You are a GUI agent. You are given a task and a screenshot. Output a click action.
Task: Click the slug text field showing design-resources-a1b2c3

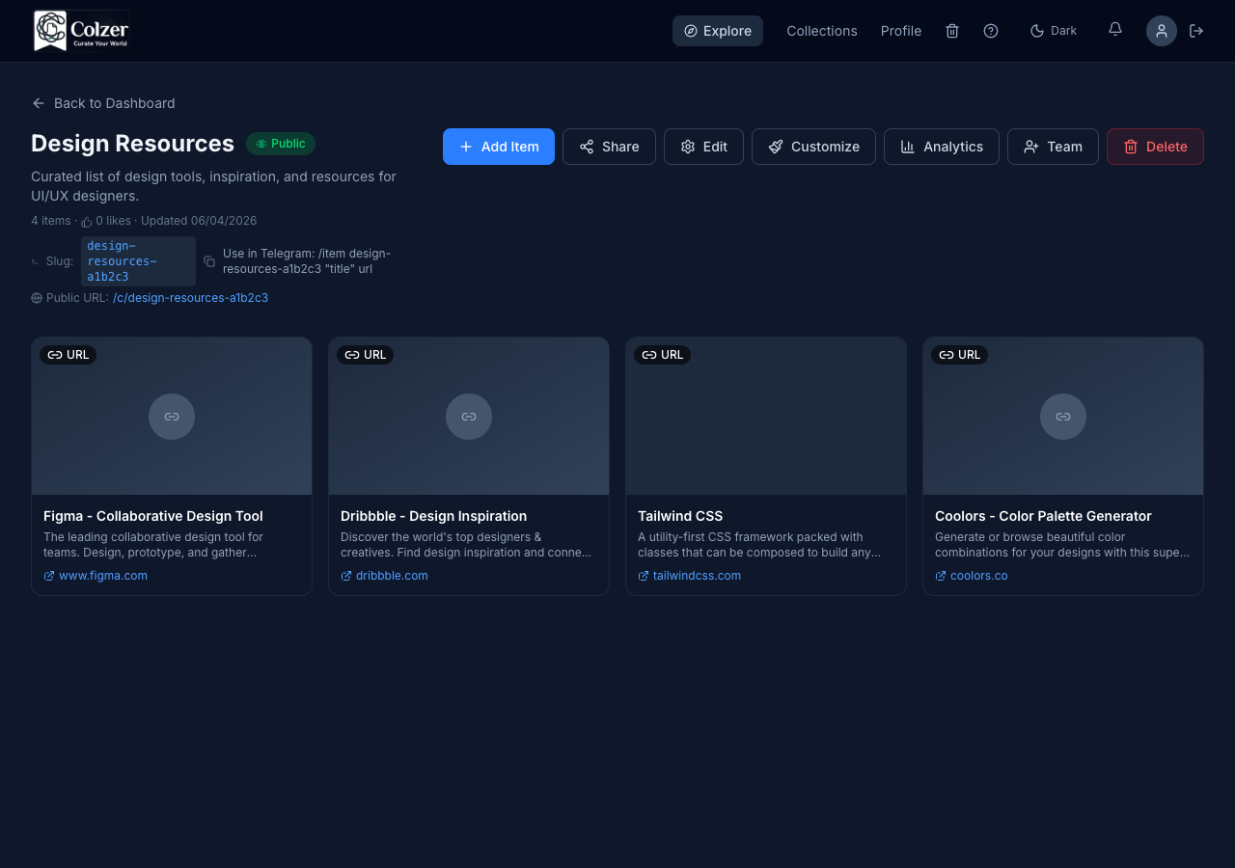(x=137, y=260)
